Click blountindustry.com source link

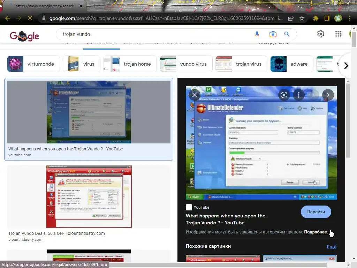tap(25, 239)
